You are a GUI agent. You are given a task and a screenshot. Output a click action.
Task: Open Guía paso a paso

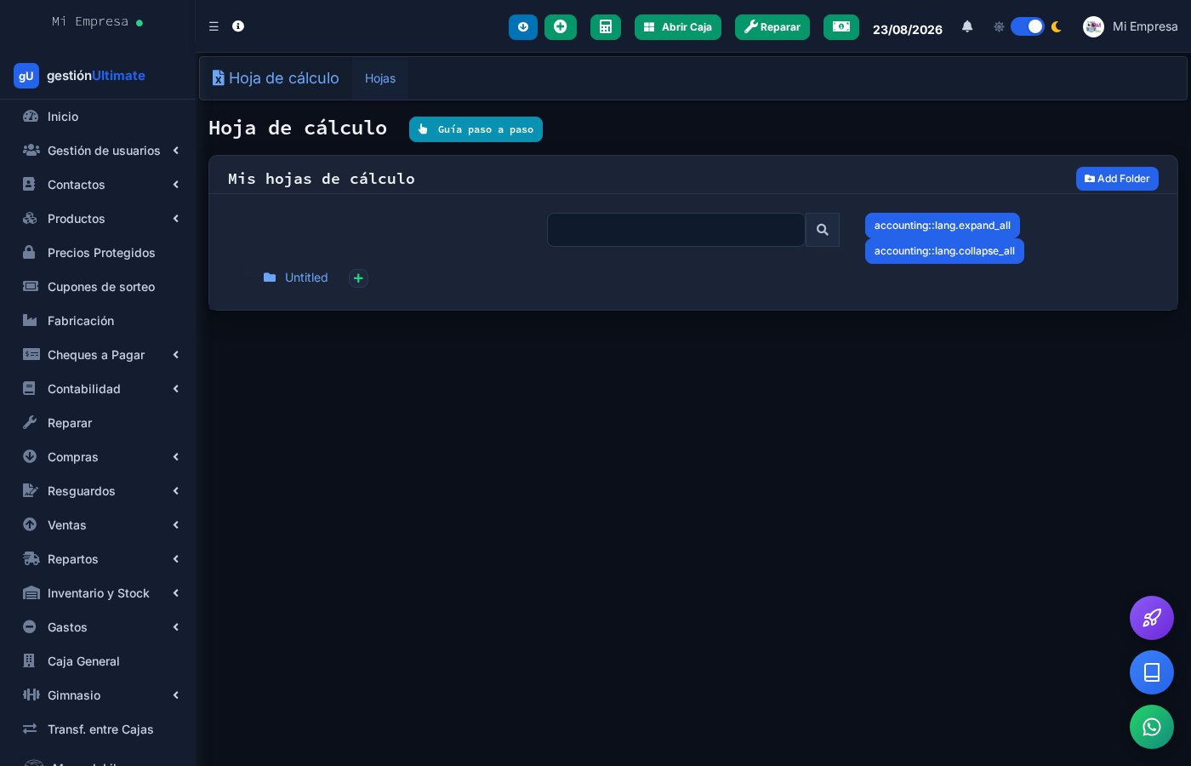click(476, 129)
